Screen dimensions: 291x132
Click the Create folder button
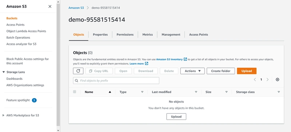(x=221, y=71)
